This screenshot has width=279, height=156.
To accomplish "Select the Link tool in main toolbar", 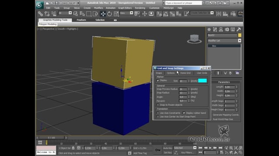I will [41, 13].
